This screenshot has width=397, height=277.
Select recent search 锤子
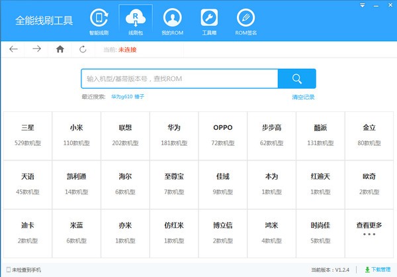point(139,97)
